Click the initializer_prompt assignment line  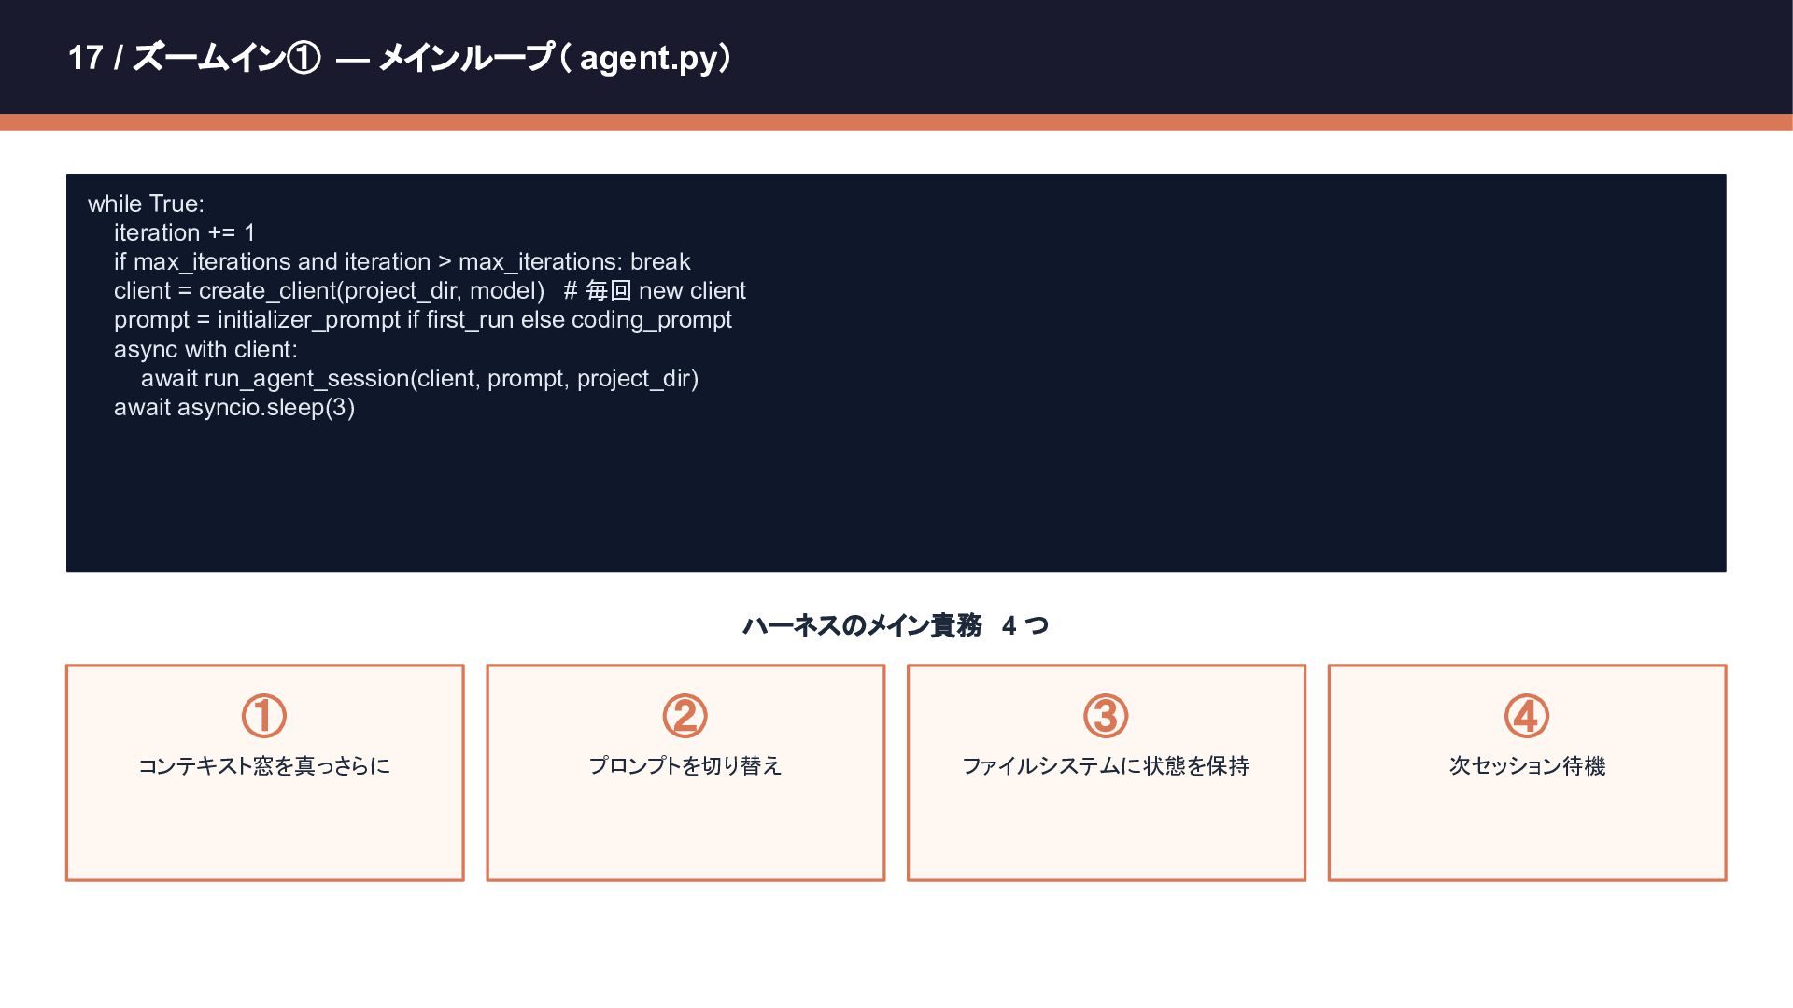point(422,319)
